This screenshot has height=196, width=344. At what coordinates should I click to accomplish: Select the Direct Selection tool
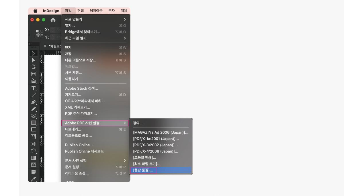coord(34,60)
